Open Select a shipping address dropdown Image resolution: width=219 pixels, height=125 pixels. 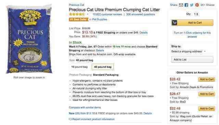pyautogui.click(x=188, y=52)
